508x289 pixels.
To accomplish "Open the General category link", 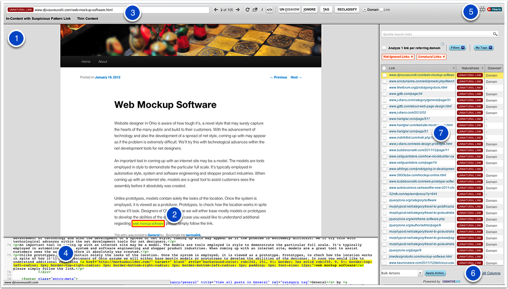I will pyautogui.click(x=154, y=235).
